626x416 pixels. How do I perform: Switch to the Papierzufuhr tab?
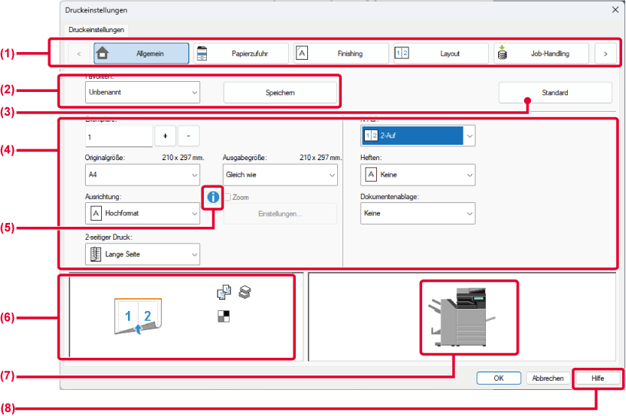[240, 54]
